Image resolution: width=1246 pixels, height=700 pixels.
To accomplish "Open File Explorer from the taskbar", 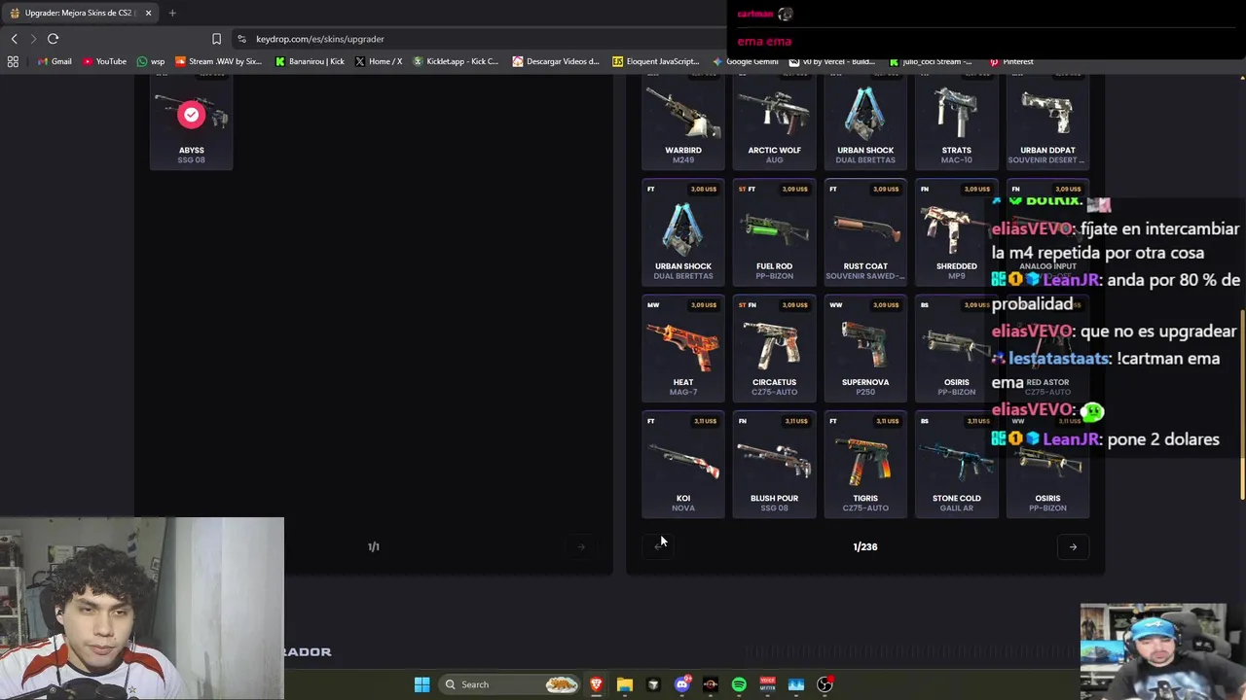I will pos(625,684).
